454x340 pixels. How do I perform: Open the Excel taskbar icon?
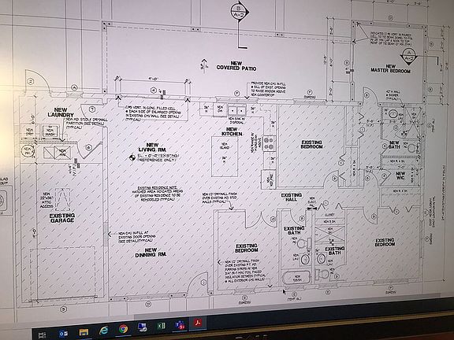point(161,326)
